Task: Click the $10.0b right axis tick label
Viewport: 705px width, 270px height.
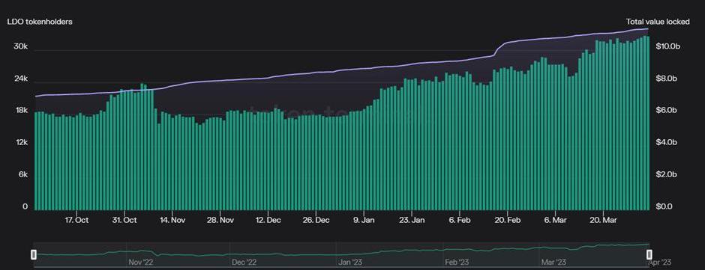Action: click(x=667, y=46)
